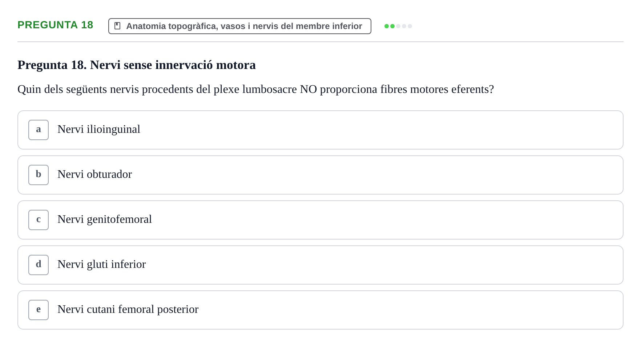
Task: Click the question text about plexe lumbosacre
Action: tap(256, 89)
